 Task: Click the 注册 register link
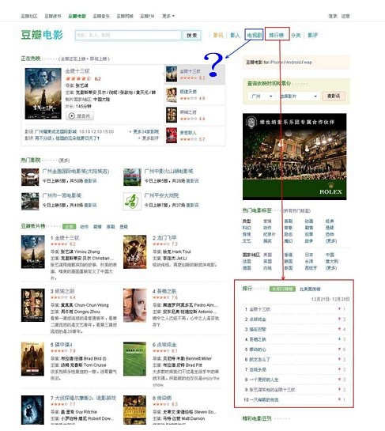(x=345, y=17)
